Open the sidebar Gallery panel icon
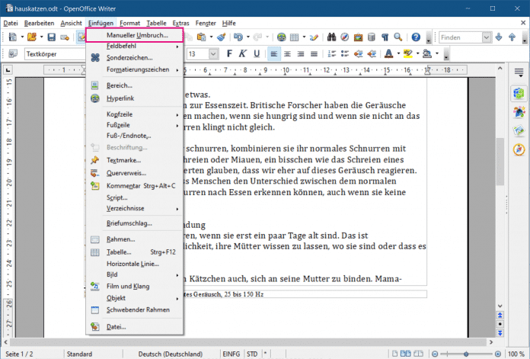Screen dimensions: 530x359 (x=518, y=130)
